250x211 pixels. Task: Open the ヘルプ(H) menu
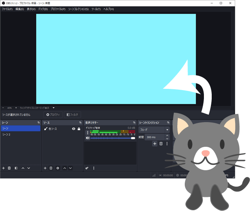109,9
